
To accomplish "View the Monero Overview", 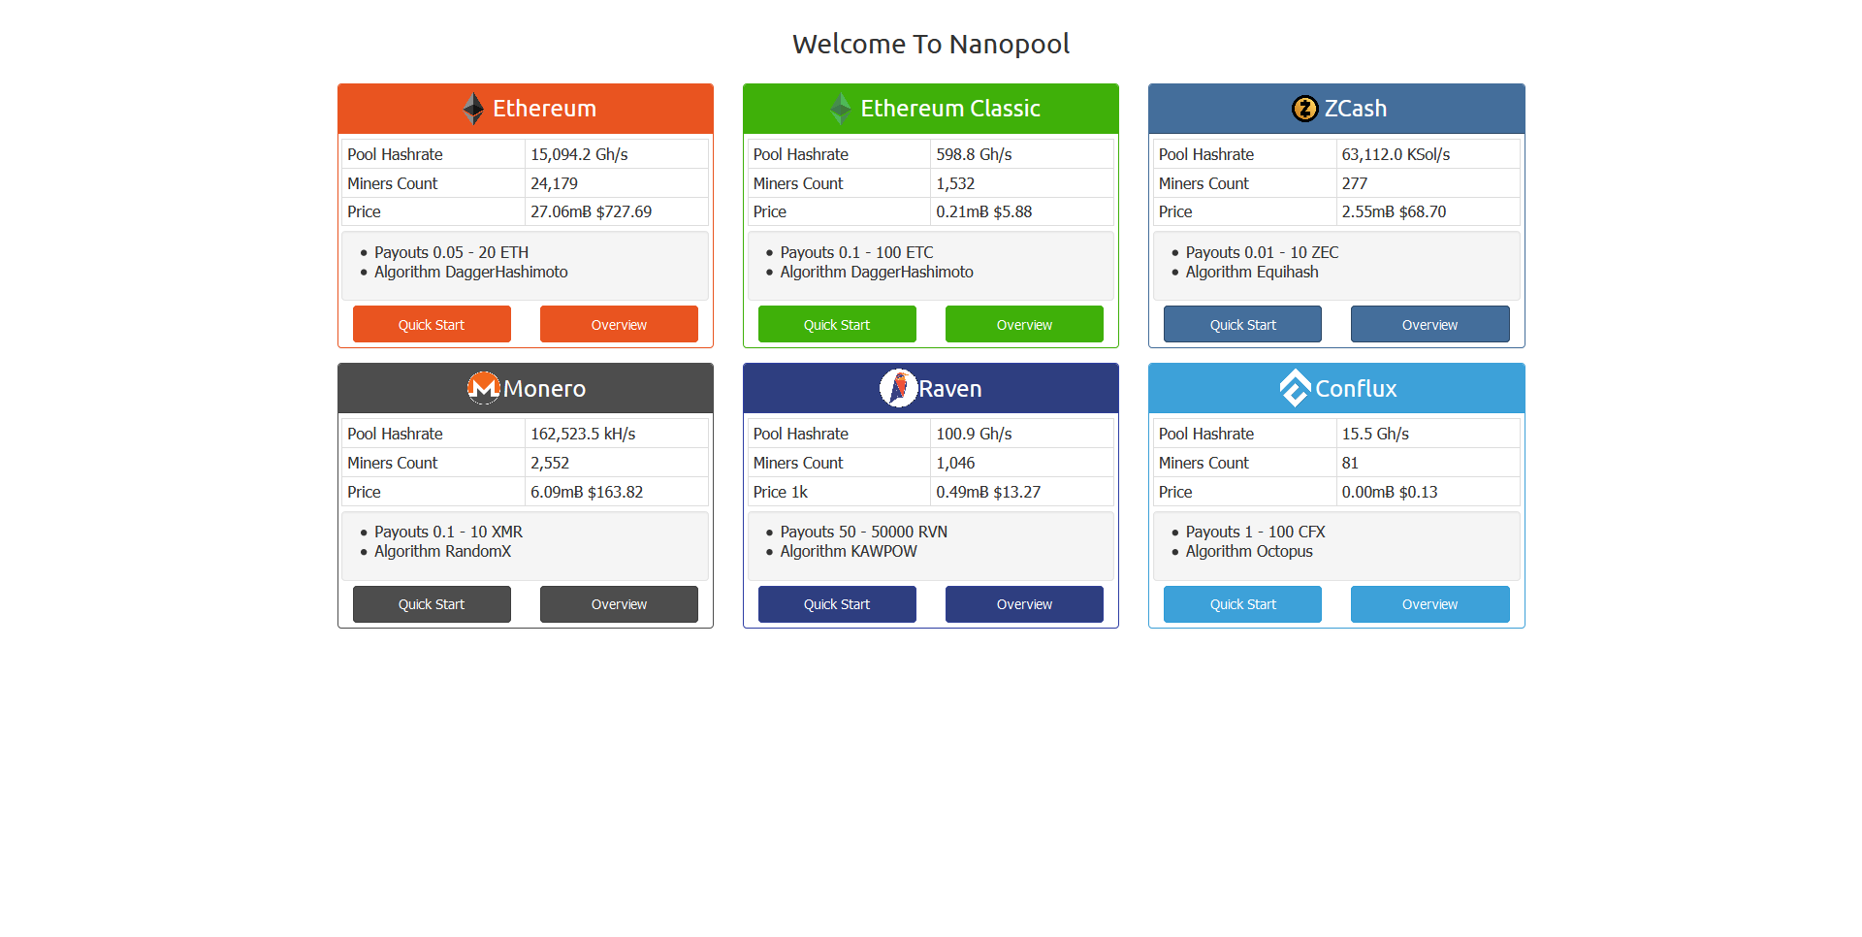I will point(619,604).
